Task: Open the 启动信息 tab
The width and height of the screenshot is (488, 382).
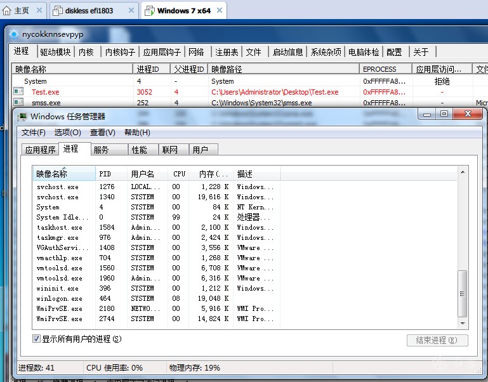Action: pyautogui.click(x=287, y=52)
